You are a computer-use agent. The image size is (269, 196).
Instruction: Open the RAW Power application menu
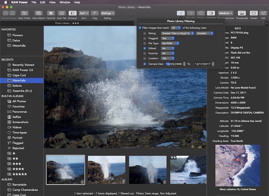coord(20,2)
